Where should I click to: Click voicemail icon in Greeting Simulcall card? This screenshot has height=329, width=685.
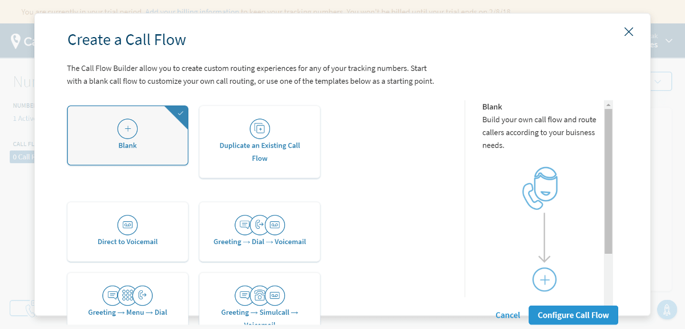275,295
